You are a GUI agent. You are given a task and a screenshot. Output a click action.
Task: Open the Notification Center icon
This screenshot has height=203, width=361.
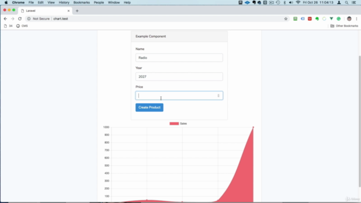(x=354, y=2)
